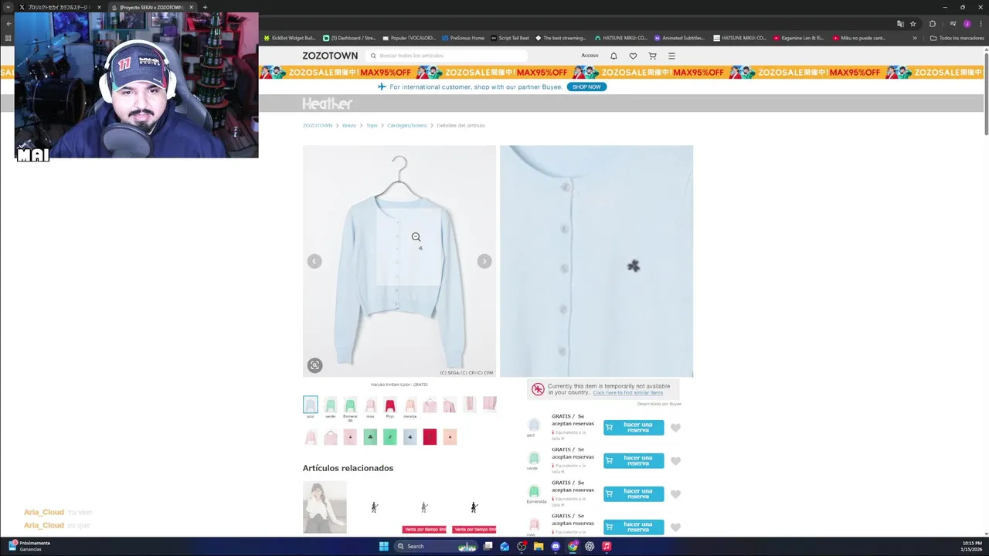This screenshot has height=556, width=989.
Task: Open the shopping cart icon in header
Action: 652,56
